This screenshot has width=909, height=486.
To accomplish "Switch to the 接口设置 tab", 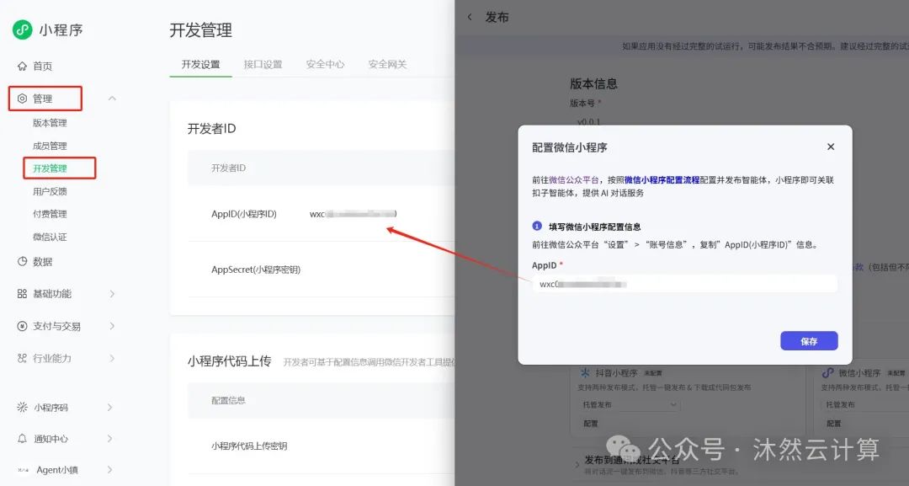I will (x=263, y=64).
